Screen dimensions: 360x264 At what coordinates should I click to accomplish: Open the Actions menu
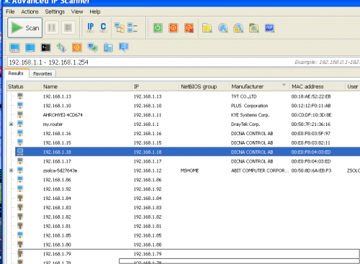click(30, 12)
